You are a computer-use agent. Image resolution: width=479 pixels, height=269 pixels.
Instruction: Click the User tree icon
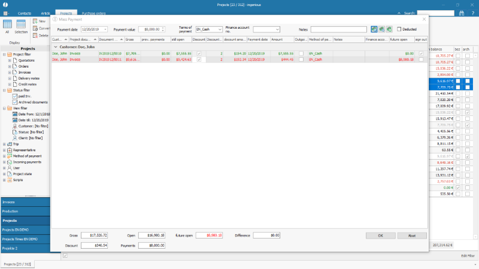click(x=10, y=168)
